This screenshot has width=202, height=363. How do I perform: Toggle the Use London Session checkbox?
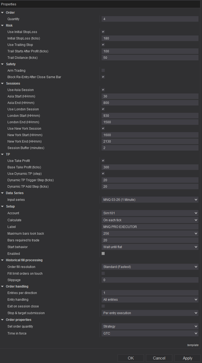(103, 109)
